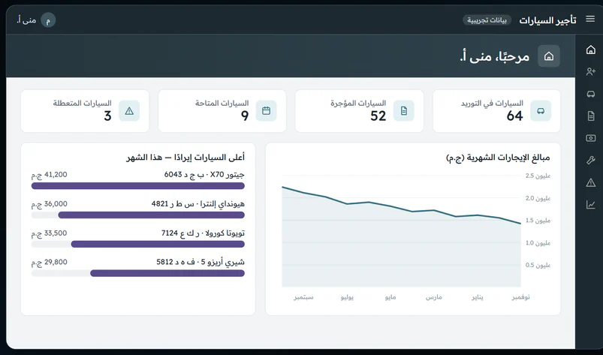Open the car icon in sidebar
This screenshot has height=355, width=603.
591,94
